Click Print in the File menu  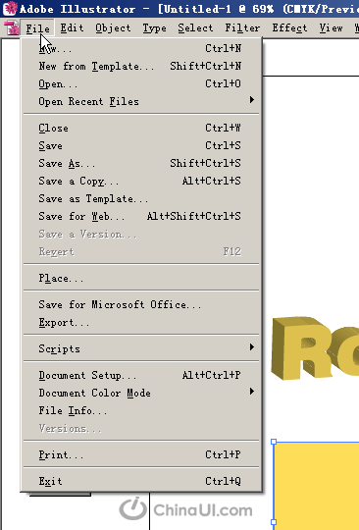141,454
